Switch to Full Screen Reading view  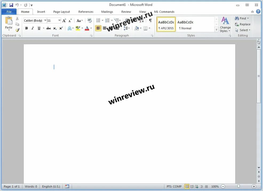tap(192, 186)
